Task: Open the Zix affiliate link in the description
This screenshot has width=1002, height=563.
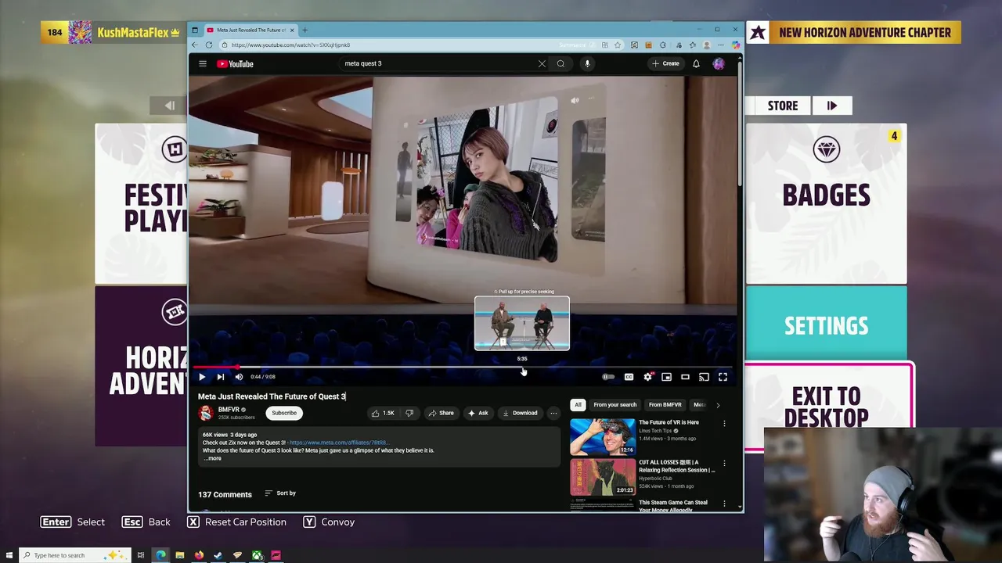Action: (338, 443)
